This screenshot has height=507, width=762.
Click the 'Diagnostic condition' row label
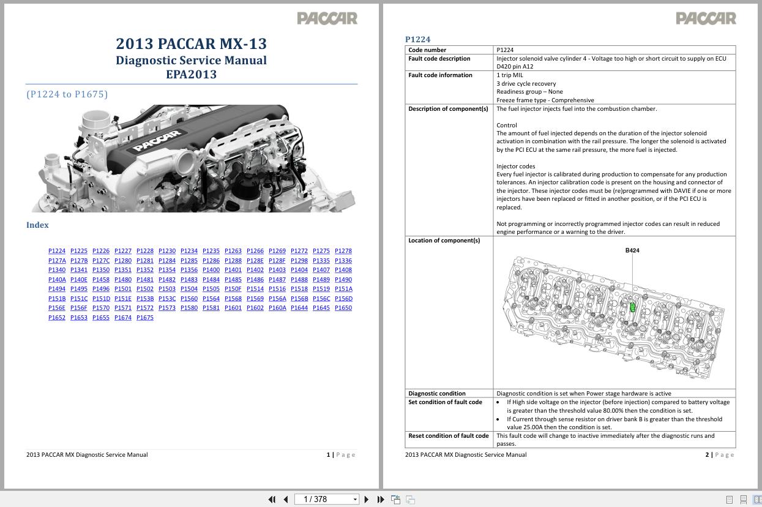437,394
